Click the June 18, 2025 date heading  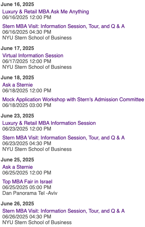click(x=18, y=77)
